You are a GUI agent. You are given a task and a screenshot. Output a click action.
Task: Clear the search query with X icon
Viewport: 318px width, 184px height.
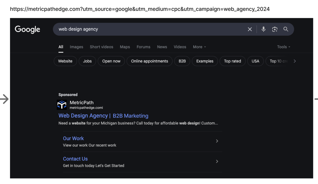pos(250,29)
